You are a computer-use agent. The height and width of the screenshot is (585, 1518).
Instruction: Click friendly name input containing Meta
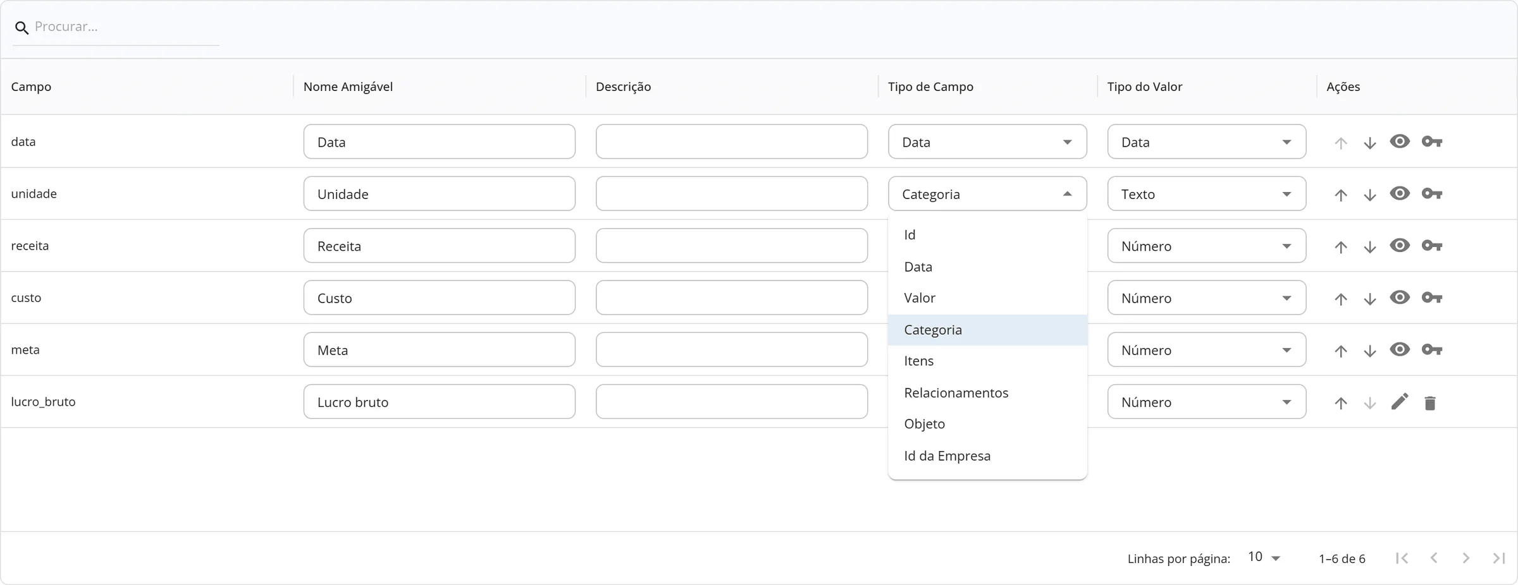point(439,349)
